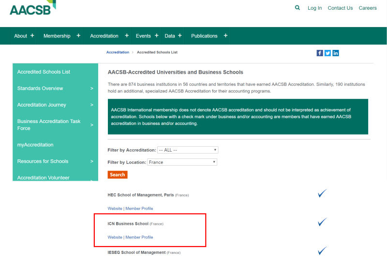387x279 pixels.
Task: Expand the Membership menu plus icon
Action: pyautogui.click(x=78, y=35)
